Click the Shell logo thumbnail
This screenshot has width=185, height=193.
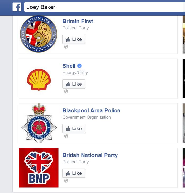coord(38,79)
